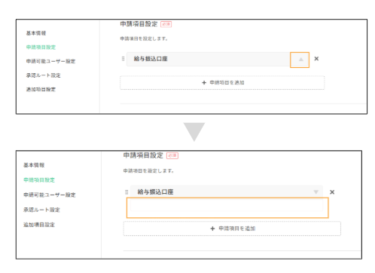Click the 申請項目を設定します description in lower panel
This screenshot has width=375, height=273.
coord(148,171)
